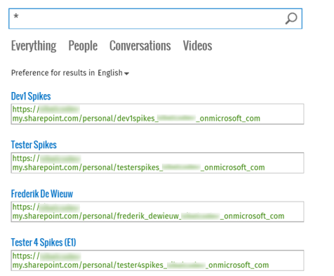This screenshot has width=334, height=276.
Task: Open the Tester 4 Spikes (E1) result
Action: pos(44,242)
